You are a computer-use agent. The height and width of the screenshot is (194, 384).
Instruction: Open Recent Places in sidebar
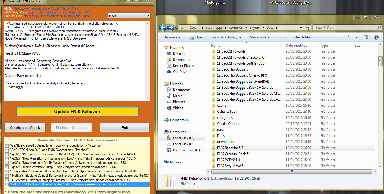[x=183, y=66]
